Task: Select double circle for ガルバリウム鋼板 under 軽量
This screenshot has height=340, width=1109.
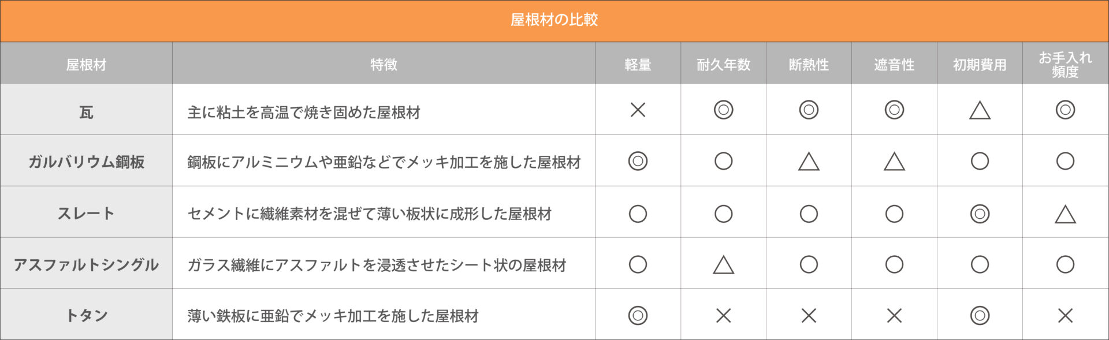Action: [638, 161]
